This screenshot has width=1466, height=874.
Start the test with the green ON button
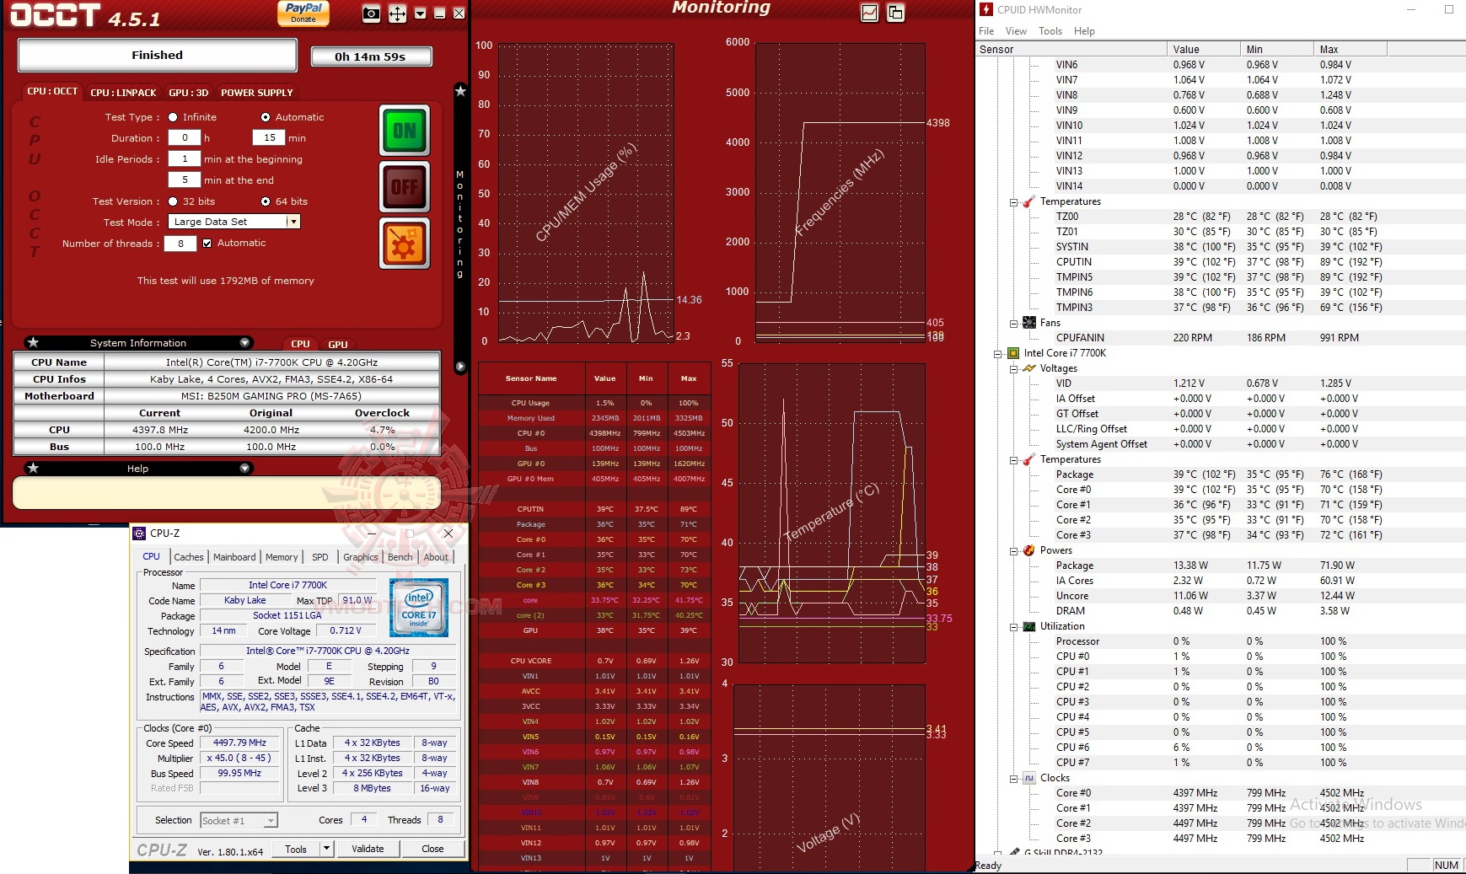click(x=405, y=131)
